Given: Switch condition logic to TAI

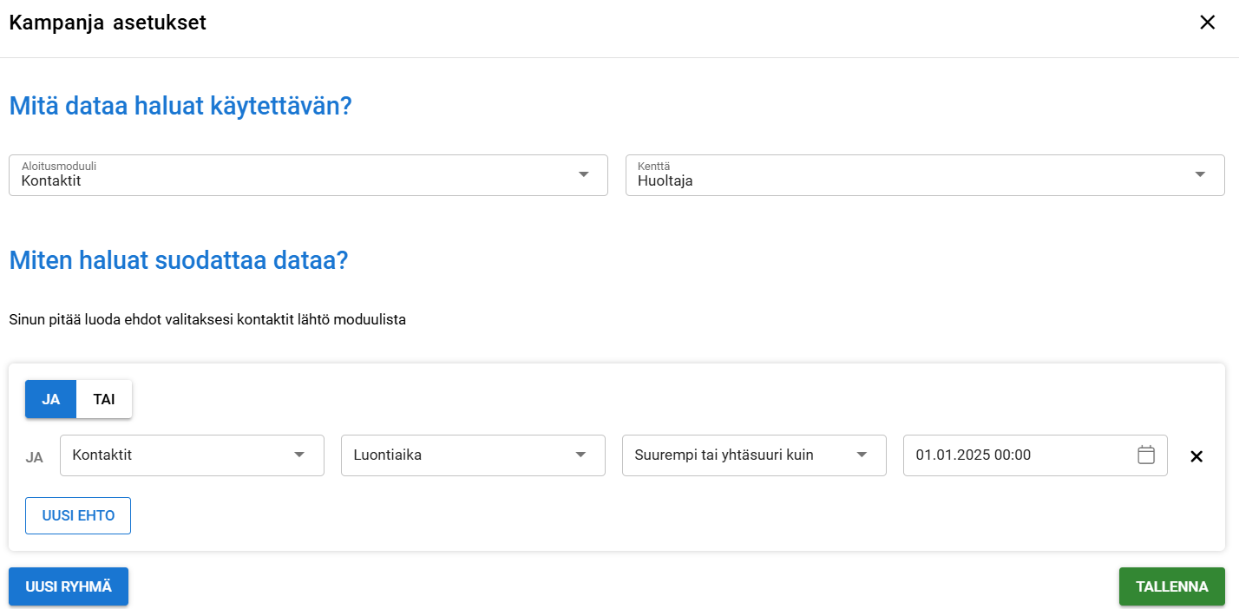Looking at the screenshot, I should 104,399.
